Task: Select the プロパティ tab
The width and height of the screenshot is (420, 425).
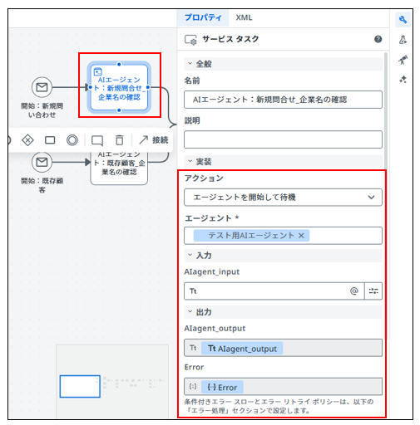Action: pyautogui.click(x=203, y=17)
